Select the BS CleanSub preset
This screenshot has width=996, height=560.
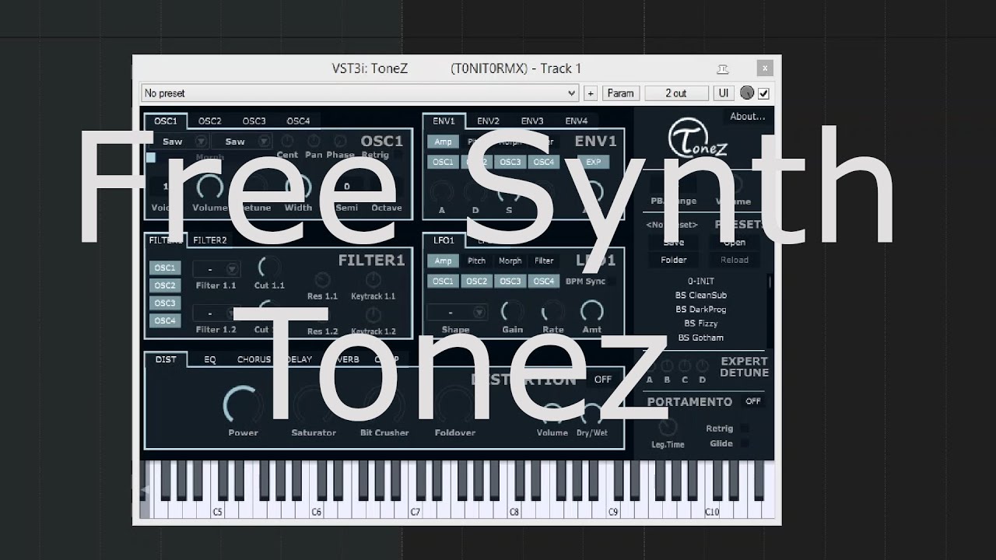click(701, 296)
